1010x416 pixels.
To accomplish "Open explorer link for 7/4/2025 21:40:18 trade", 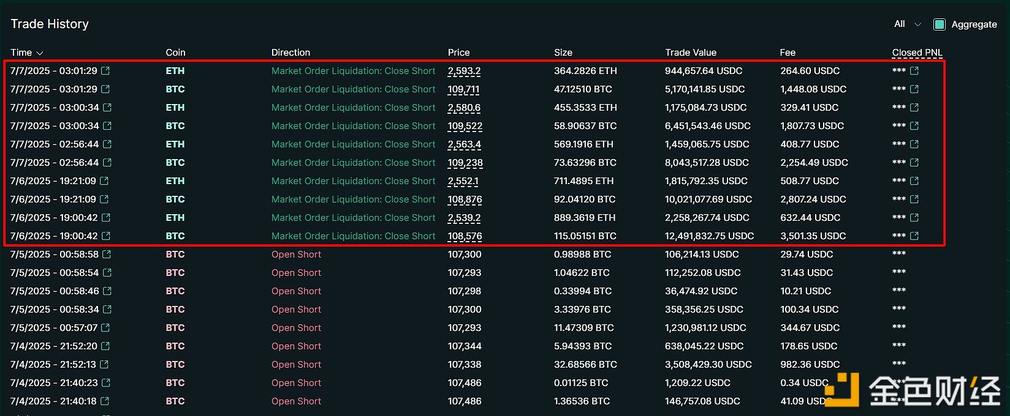I will (x=105, y=401).
